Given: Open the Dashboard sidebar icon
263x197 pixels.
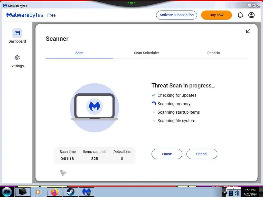Looking at the screenshot, I should (17, 33).
